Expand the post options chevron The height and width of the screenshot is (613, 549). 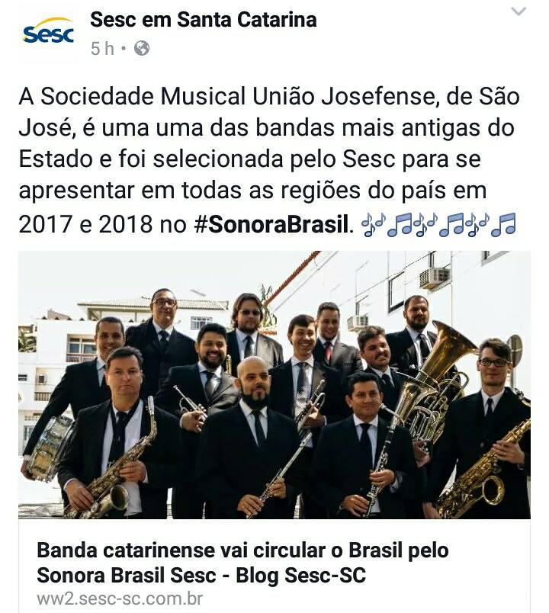518,11
